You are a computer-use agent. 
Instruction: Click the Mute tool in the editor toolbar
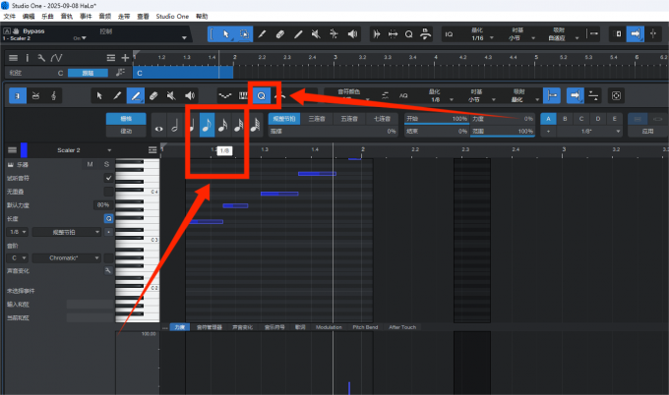click(x=171, y=95)
